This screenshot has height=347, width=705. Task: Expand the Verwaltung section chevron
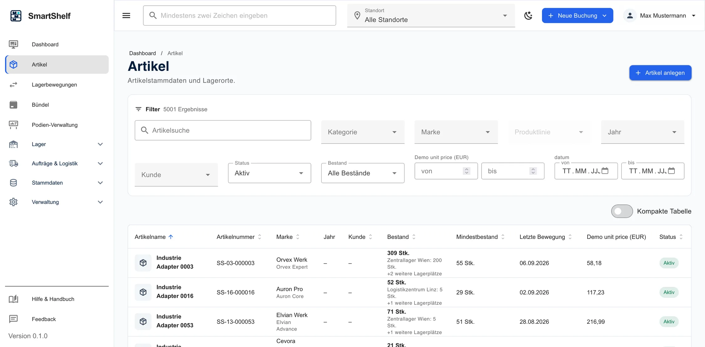pos(100,202)
